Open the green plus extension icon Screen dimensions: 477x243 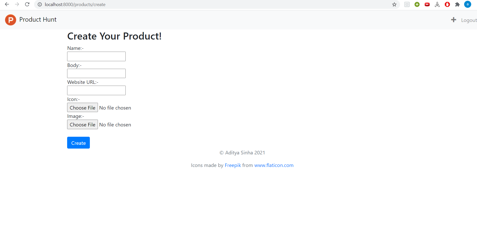[x=417, y=5]
